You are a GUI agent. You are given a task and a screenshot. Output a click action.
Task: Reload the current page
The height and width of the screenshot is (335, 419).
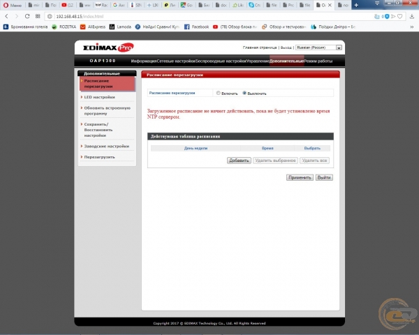(27, 16)
